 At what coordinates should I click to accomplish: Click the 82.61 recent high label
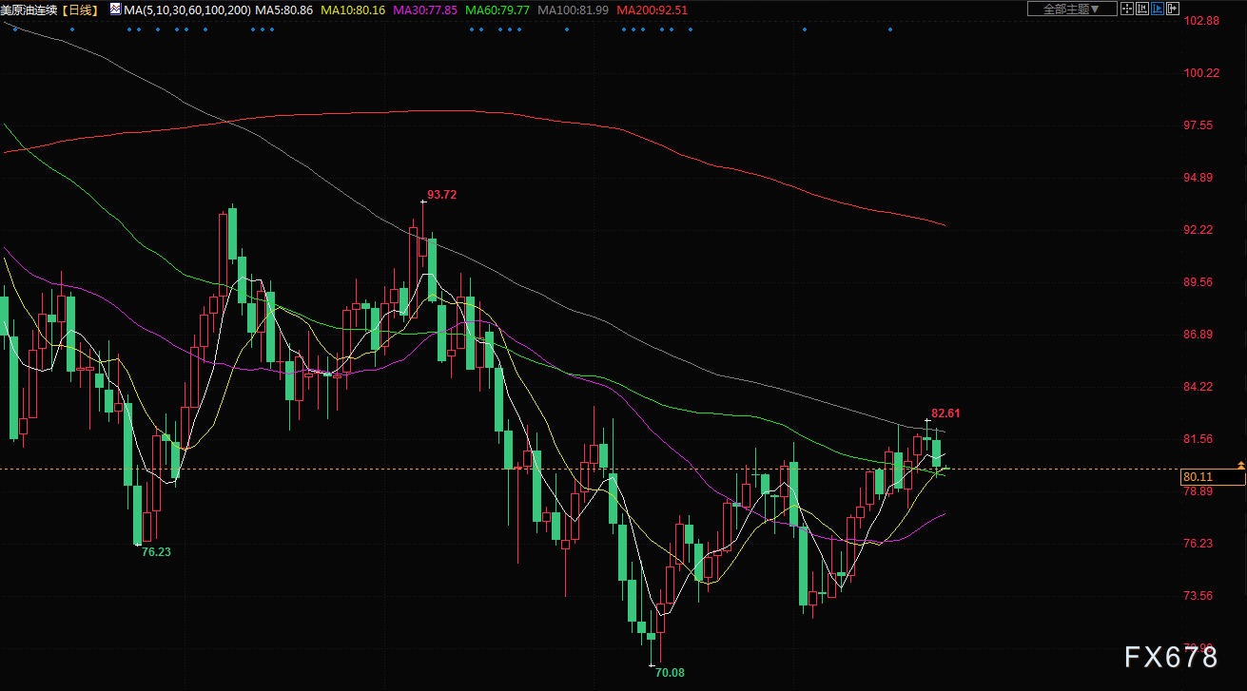click(x=945, y=413)
